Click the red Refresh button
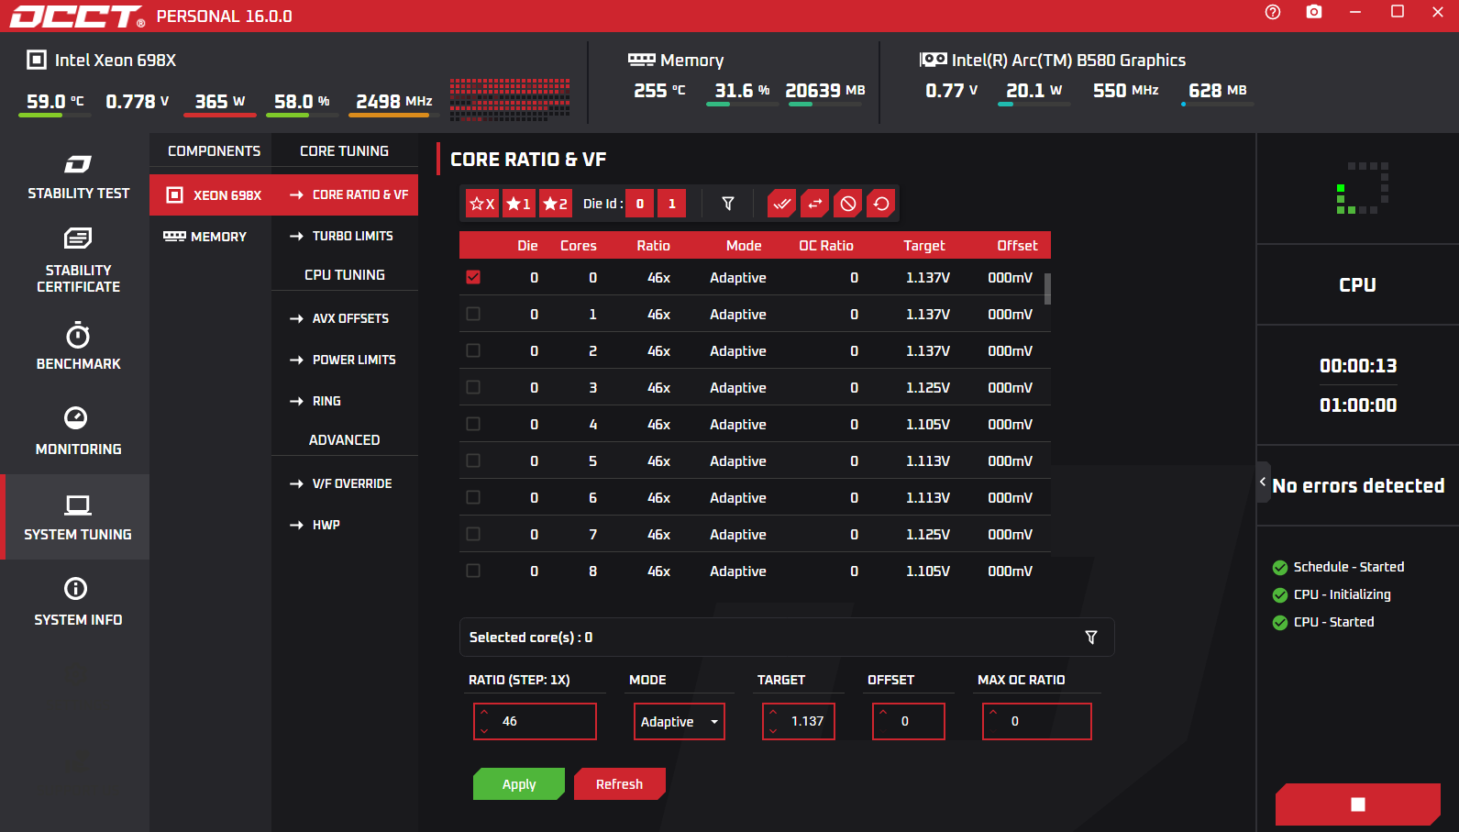 (x=619, y=784)
